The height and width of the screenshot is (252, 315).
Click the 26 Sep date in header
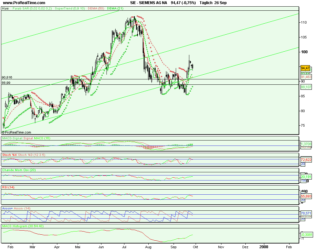pyautogui.click(x=220, y=3)
